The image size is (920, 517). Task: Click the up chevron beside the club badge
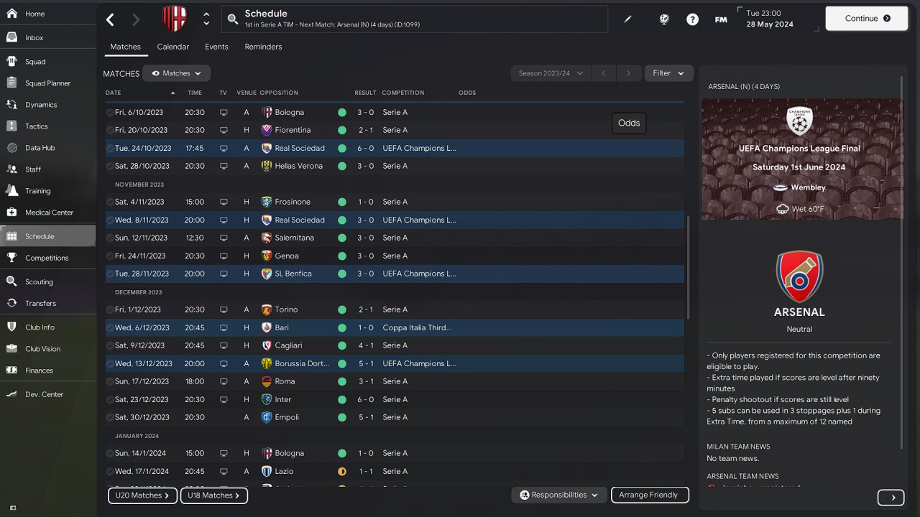[206, 14]
